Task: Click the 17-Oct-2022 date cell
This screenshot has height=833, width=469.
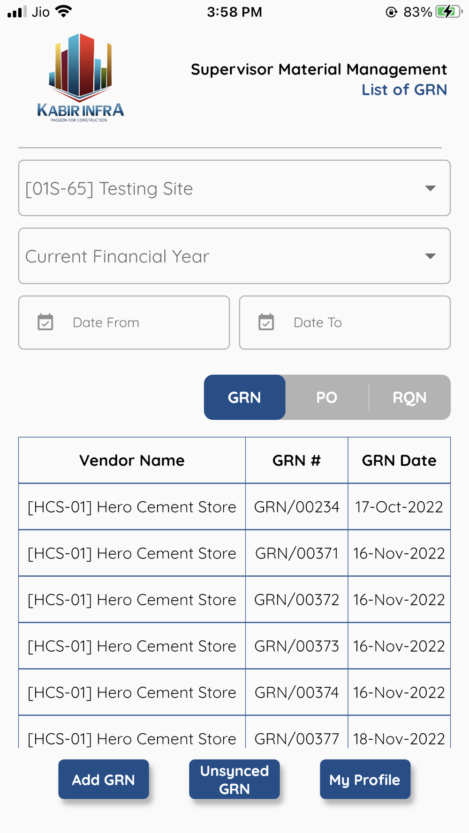Action: point(399,507)
